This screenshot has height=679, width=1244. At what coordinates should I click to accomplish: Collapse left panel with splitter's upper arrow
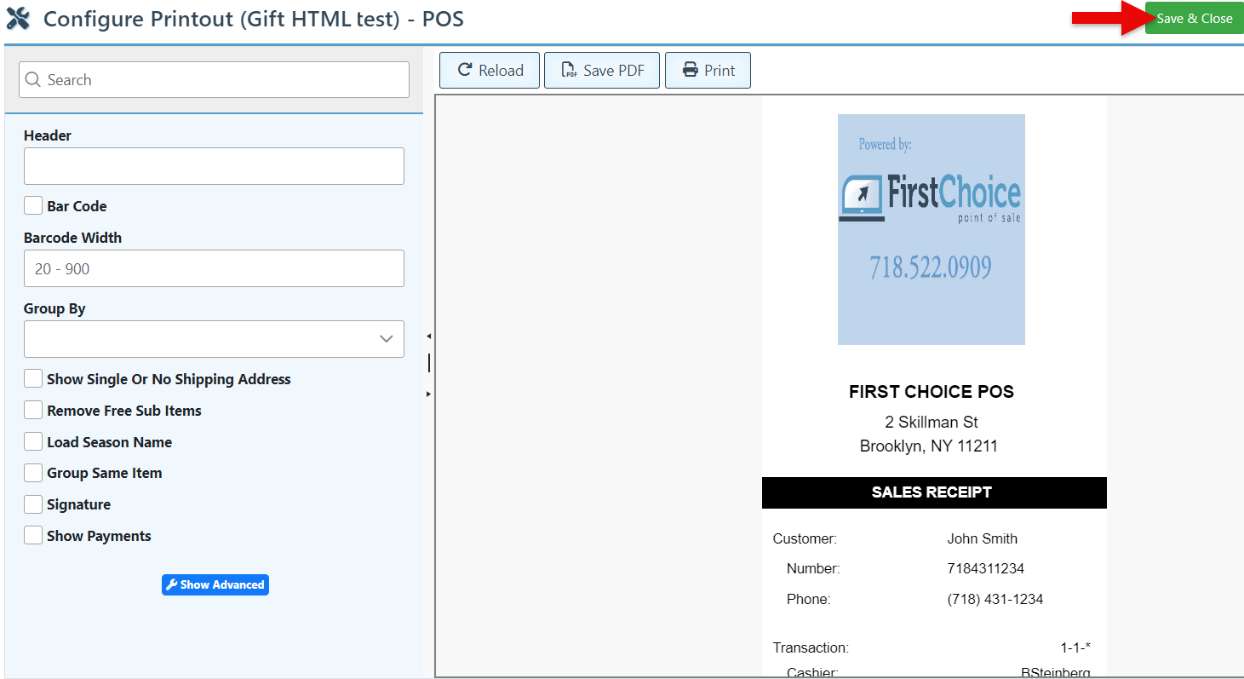(x=428, y=337)
